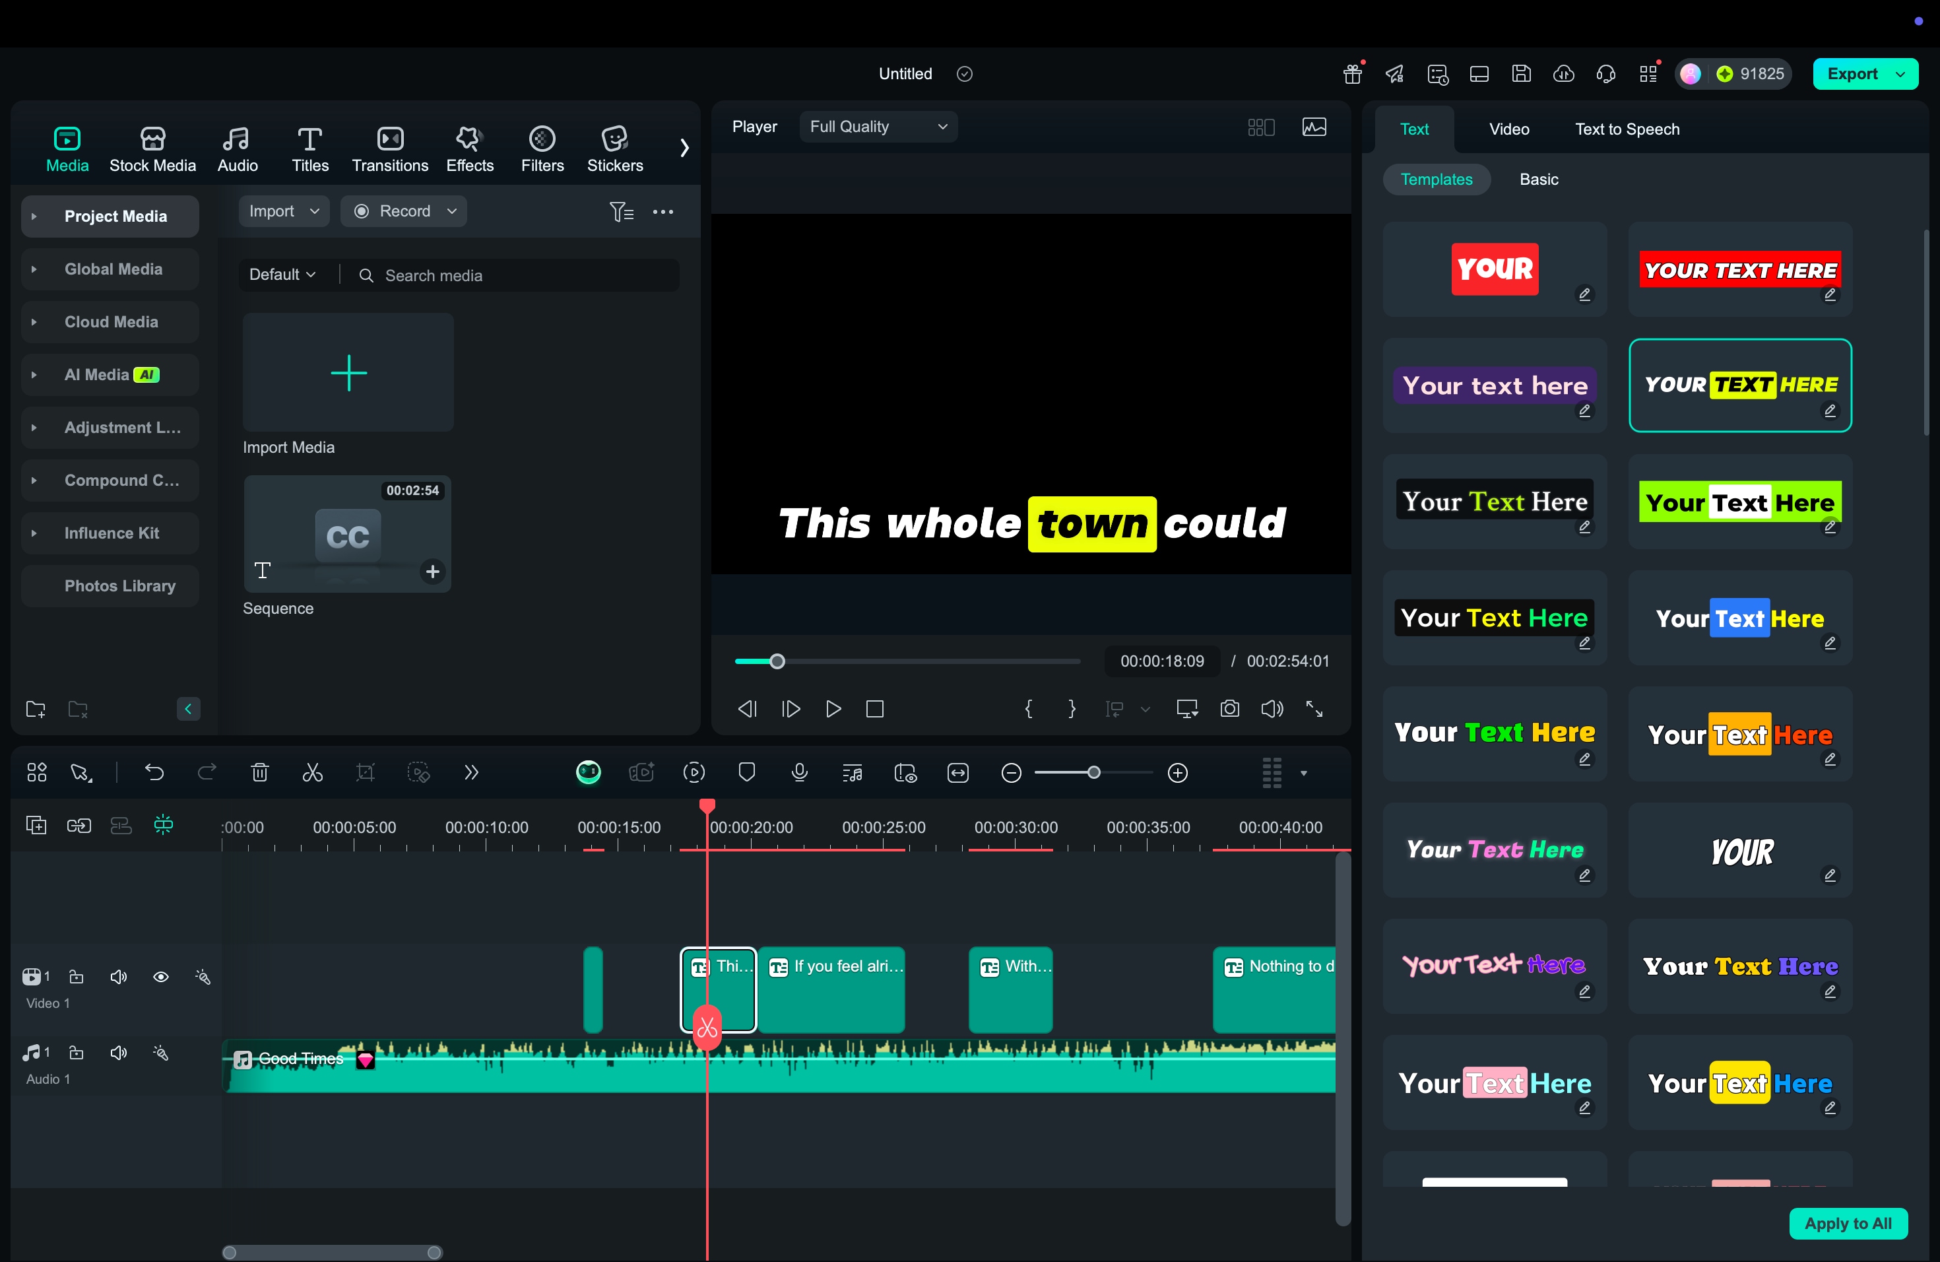Open the Full Quality dropdown
This screenshot has width=1940, height=1262.
[x=878, y=126]
